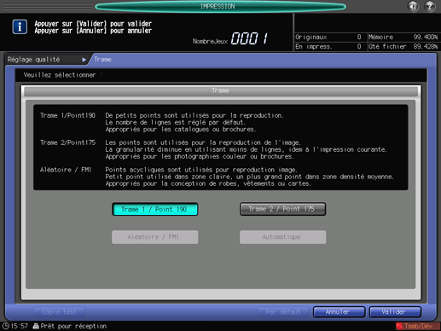Click the Appuyer sur [Annuler] message line

click(x=93, y=31)
